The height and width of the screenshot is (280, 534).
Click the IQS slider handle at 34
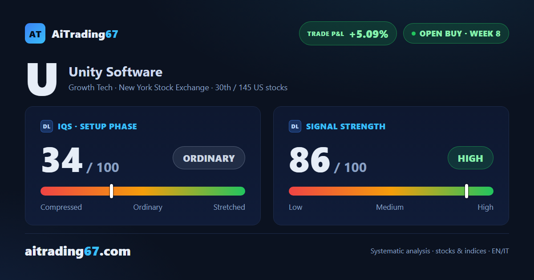111,191
